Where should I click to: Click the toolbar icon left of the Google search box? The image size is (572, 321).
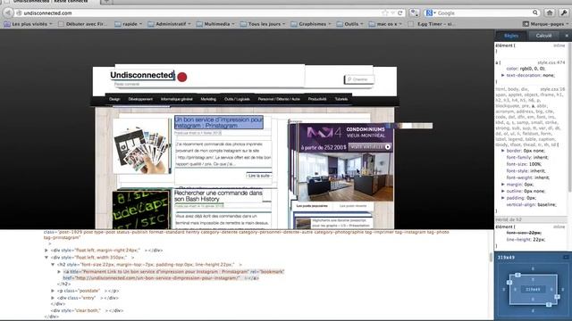pos(415,12)
